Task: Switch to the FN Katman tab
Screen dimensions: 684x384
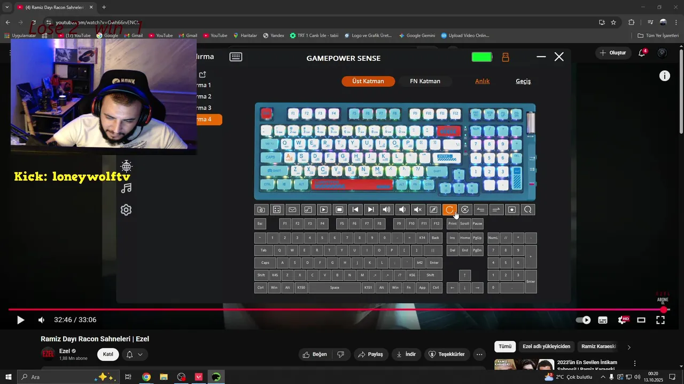Action: tap(425, 81)
